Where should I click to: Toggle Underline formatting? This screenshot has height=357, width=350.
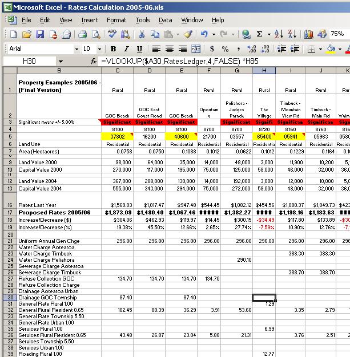[x=139, y=48]
